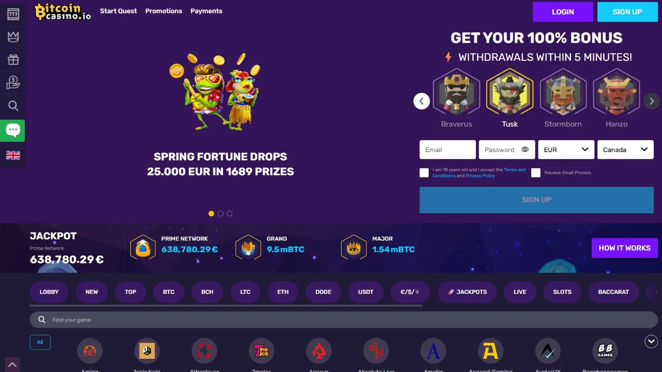662x372 pixels.
Task: Open the Canada country dropdown
Action: [625, 150]
